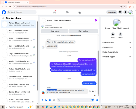Click the Search Facebook field

coord(22,12)
